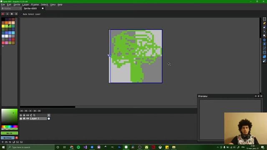Click the hue slider bar
The image size is (267, 150).
click(x=9, y=127)
